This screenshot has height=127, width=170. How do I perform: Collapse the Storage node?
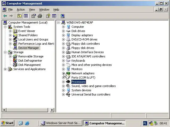pos(5,52)
